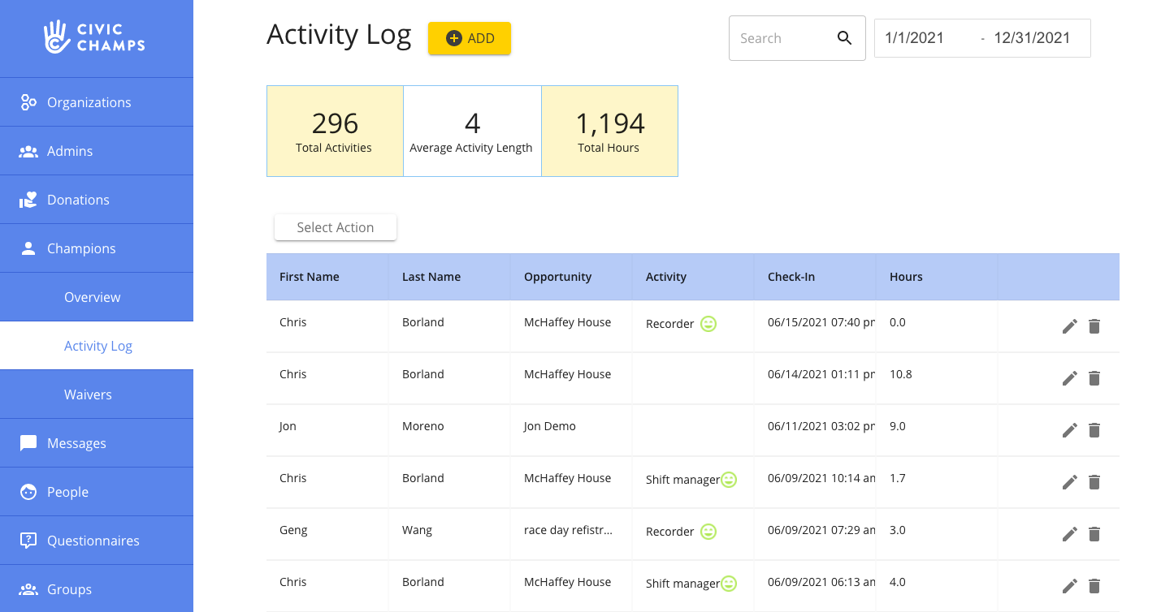Click smiley icon beside Geng Wang's Recorder
This screenshot has width=1161, height=612.
pos(708,532)
